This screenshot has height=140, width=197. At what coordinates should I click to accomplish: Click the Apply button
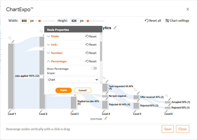(x=63, y=90)
